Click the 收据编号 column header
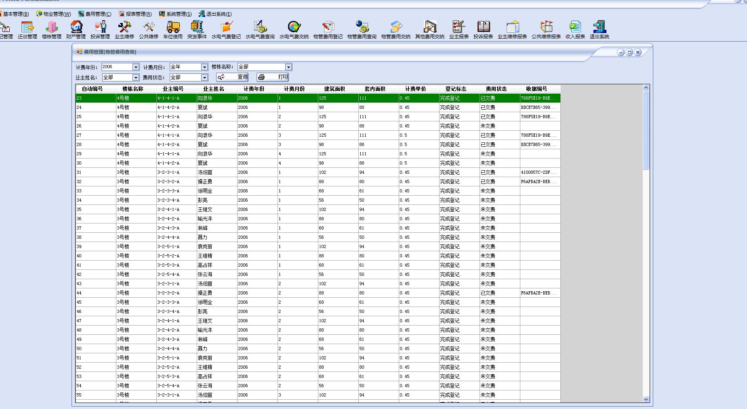Image resolution: width=747 pixels, height=409 pixels. click(540, 89)
